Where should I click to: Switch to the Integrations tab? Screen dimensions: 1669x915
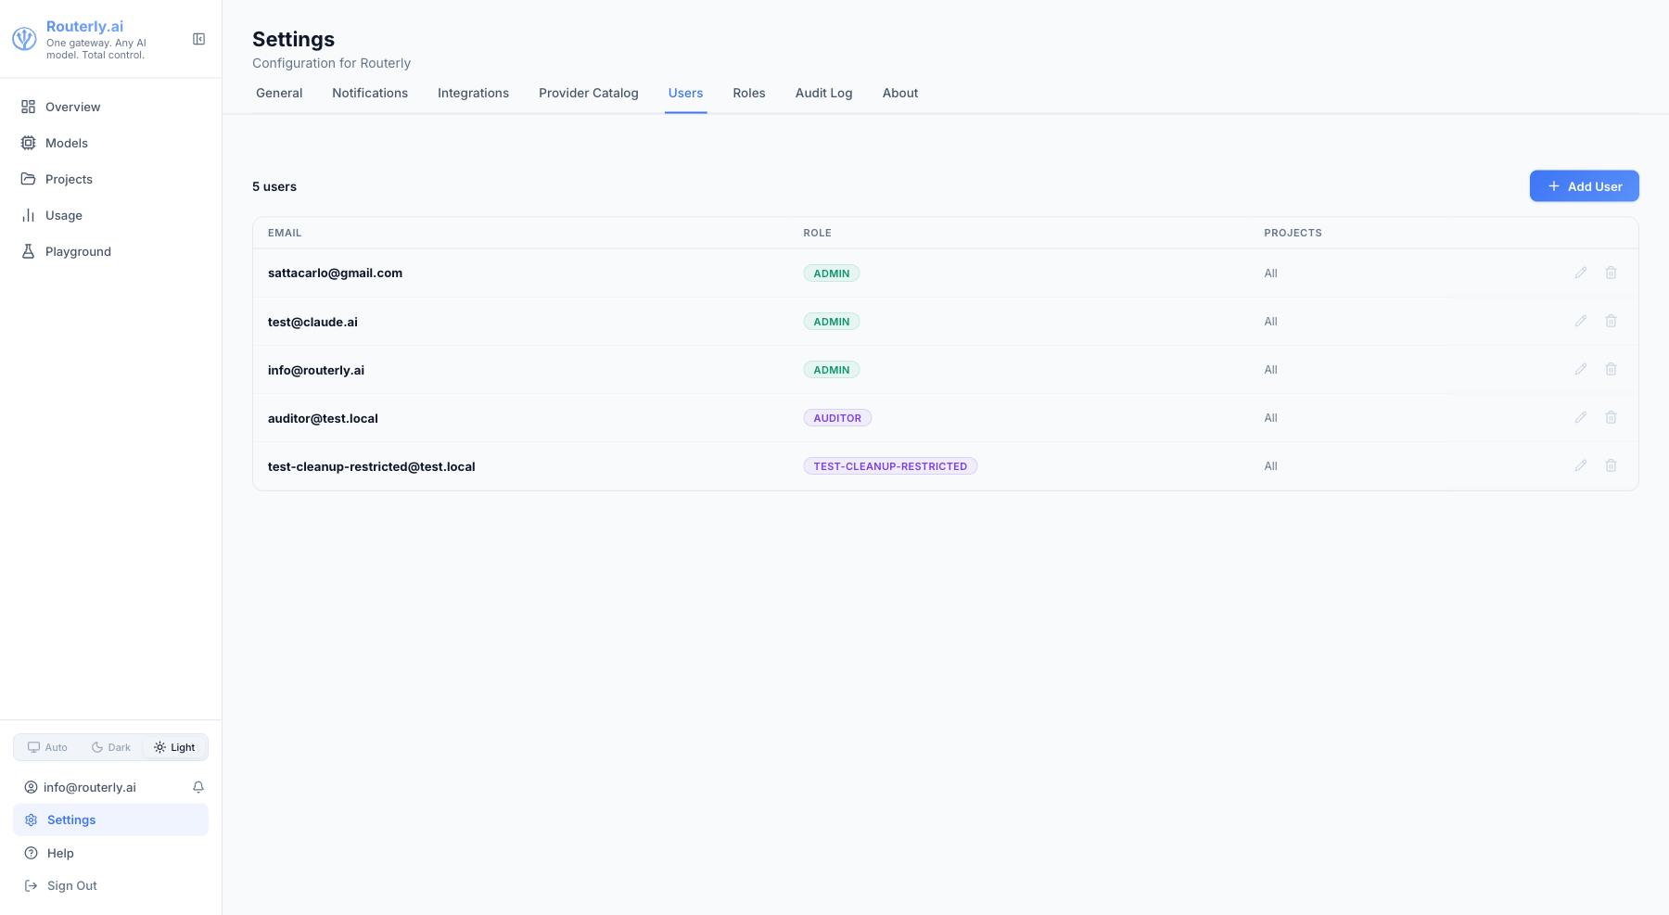473,93
